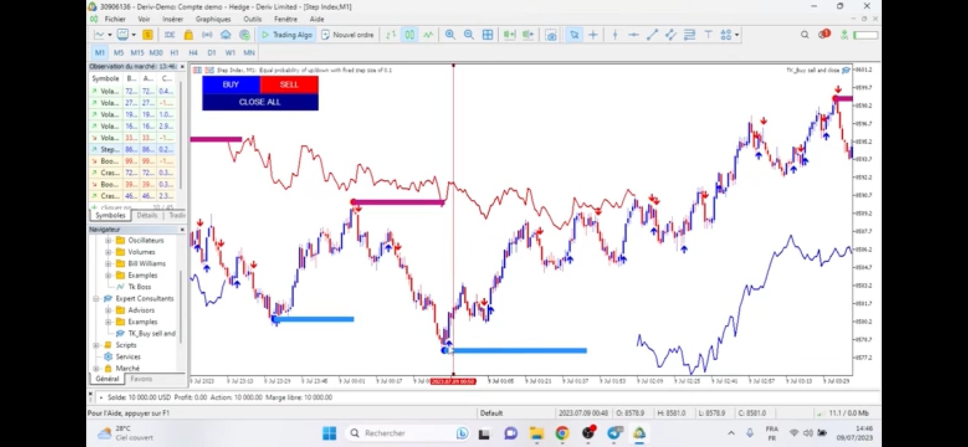
Task: Toggle the Trading Algo button
Action: tap(287, 35)
